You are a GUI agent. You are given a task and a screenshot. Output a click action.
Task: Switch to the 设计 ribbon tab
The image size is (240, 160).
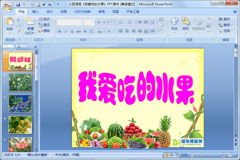pyautogui.click(x=50, y=12)
